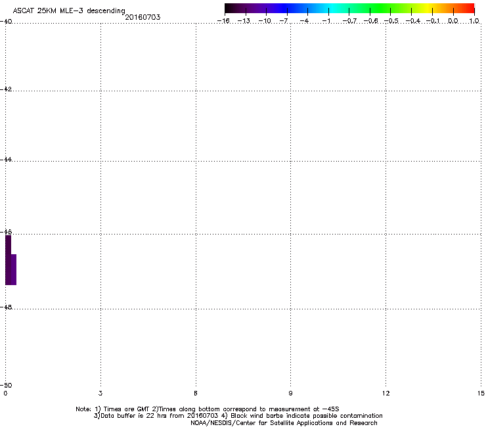Click the color bar label -0.6
This screenshot has width=486, height=427.
(370, 21)
